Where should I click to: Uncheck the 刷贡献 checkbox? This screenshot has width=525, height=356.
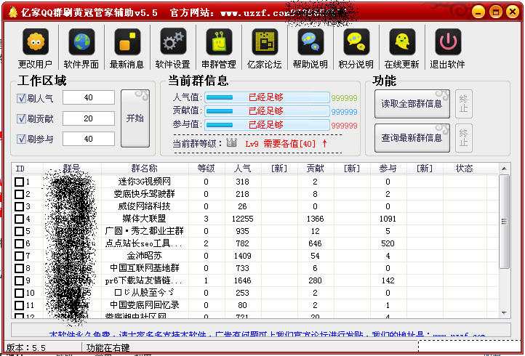(x=21, y=118)
